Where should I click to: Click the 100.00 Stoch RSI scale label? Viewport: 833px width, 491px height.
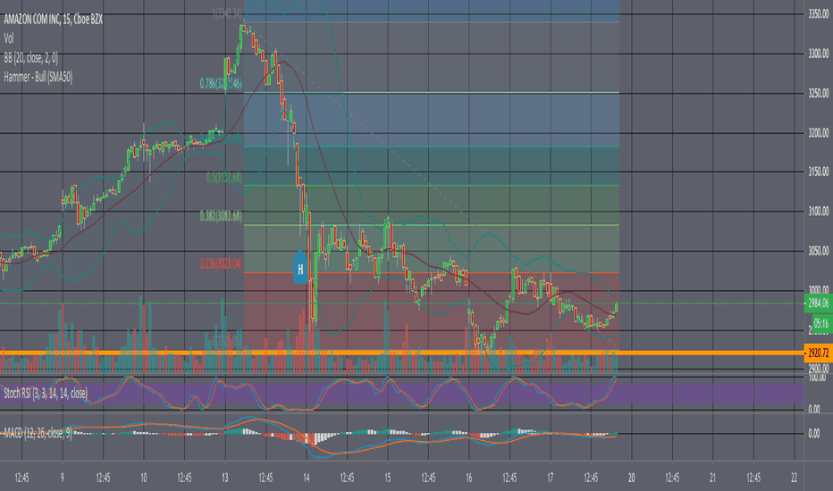pyautogui.click(x=817, y=377)
